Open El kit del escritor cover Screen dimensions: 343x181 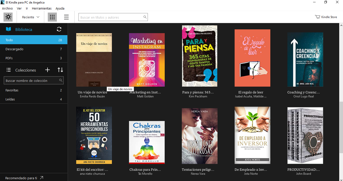pos(94,135)
